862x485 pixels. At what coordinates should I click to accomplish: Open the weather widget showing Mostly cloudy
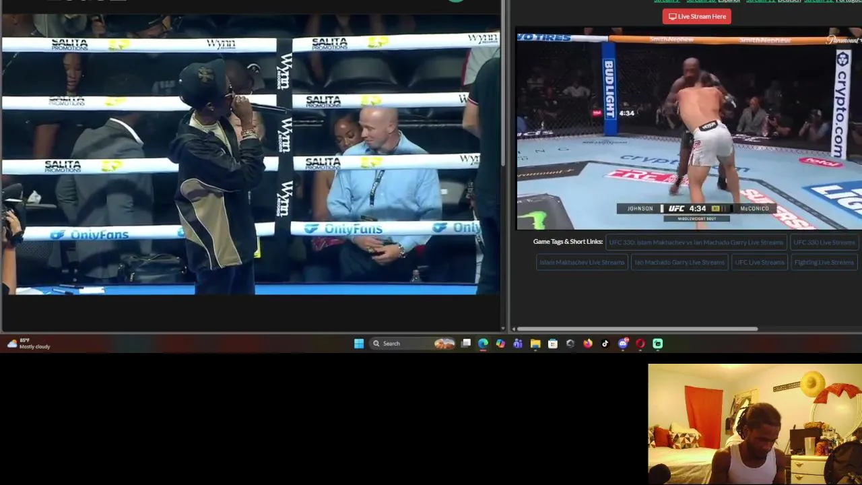[x=28, y=344]
